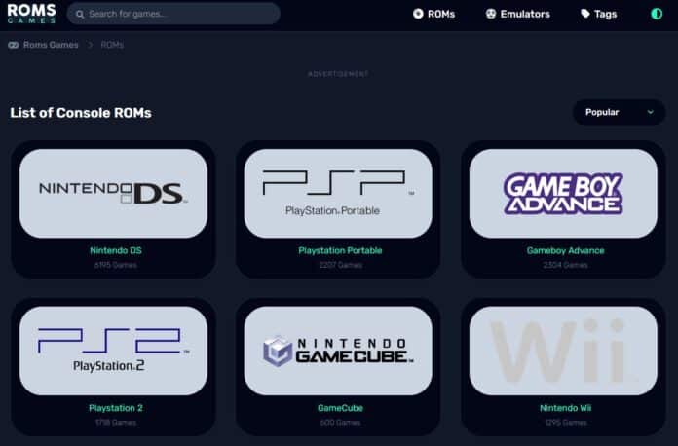The image size is (678, 446).
Task: Go to Roms Games breadcrumb link
Action: point(51,45)
